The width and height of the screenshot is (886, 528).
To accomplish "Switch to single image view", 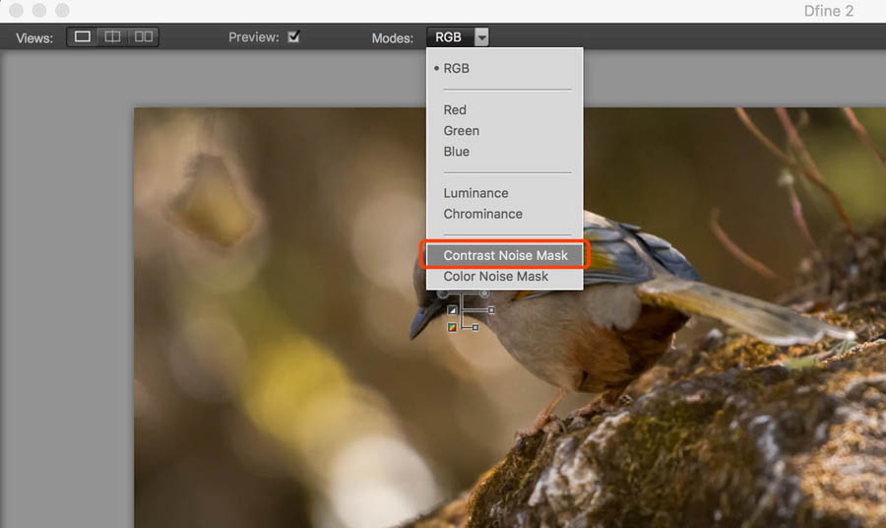I will [83, 37].
